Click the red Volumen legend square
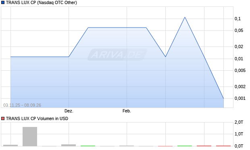 [3, 118]
